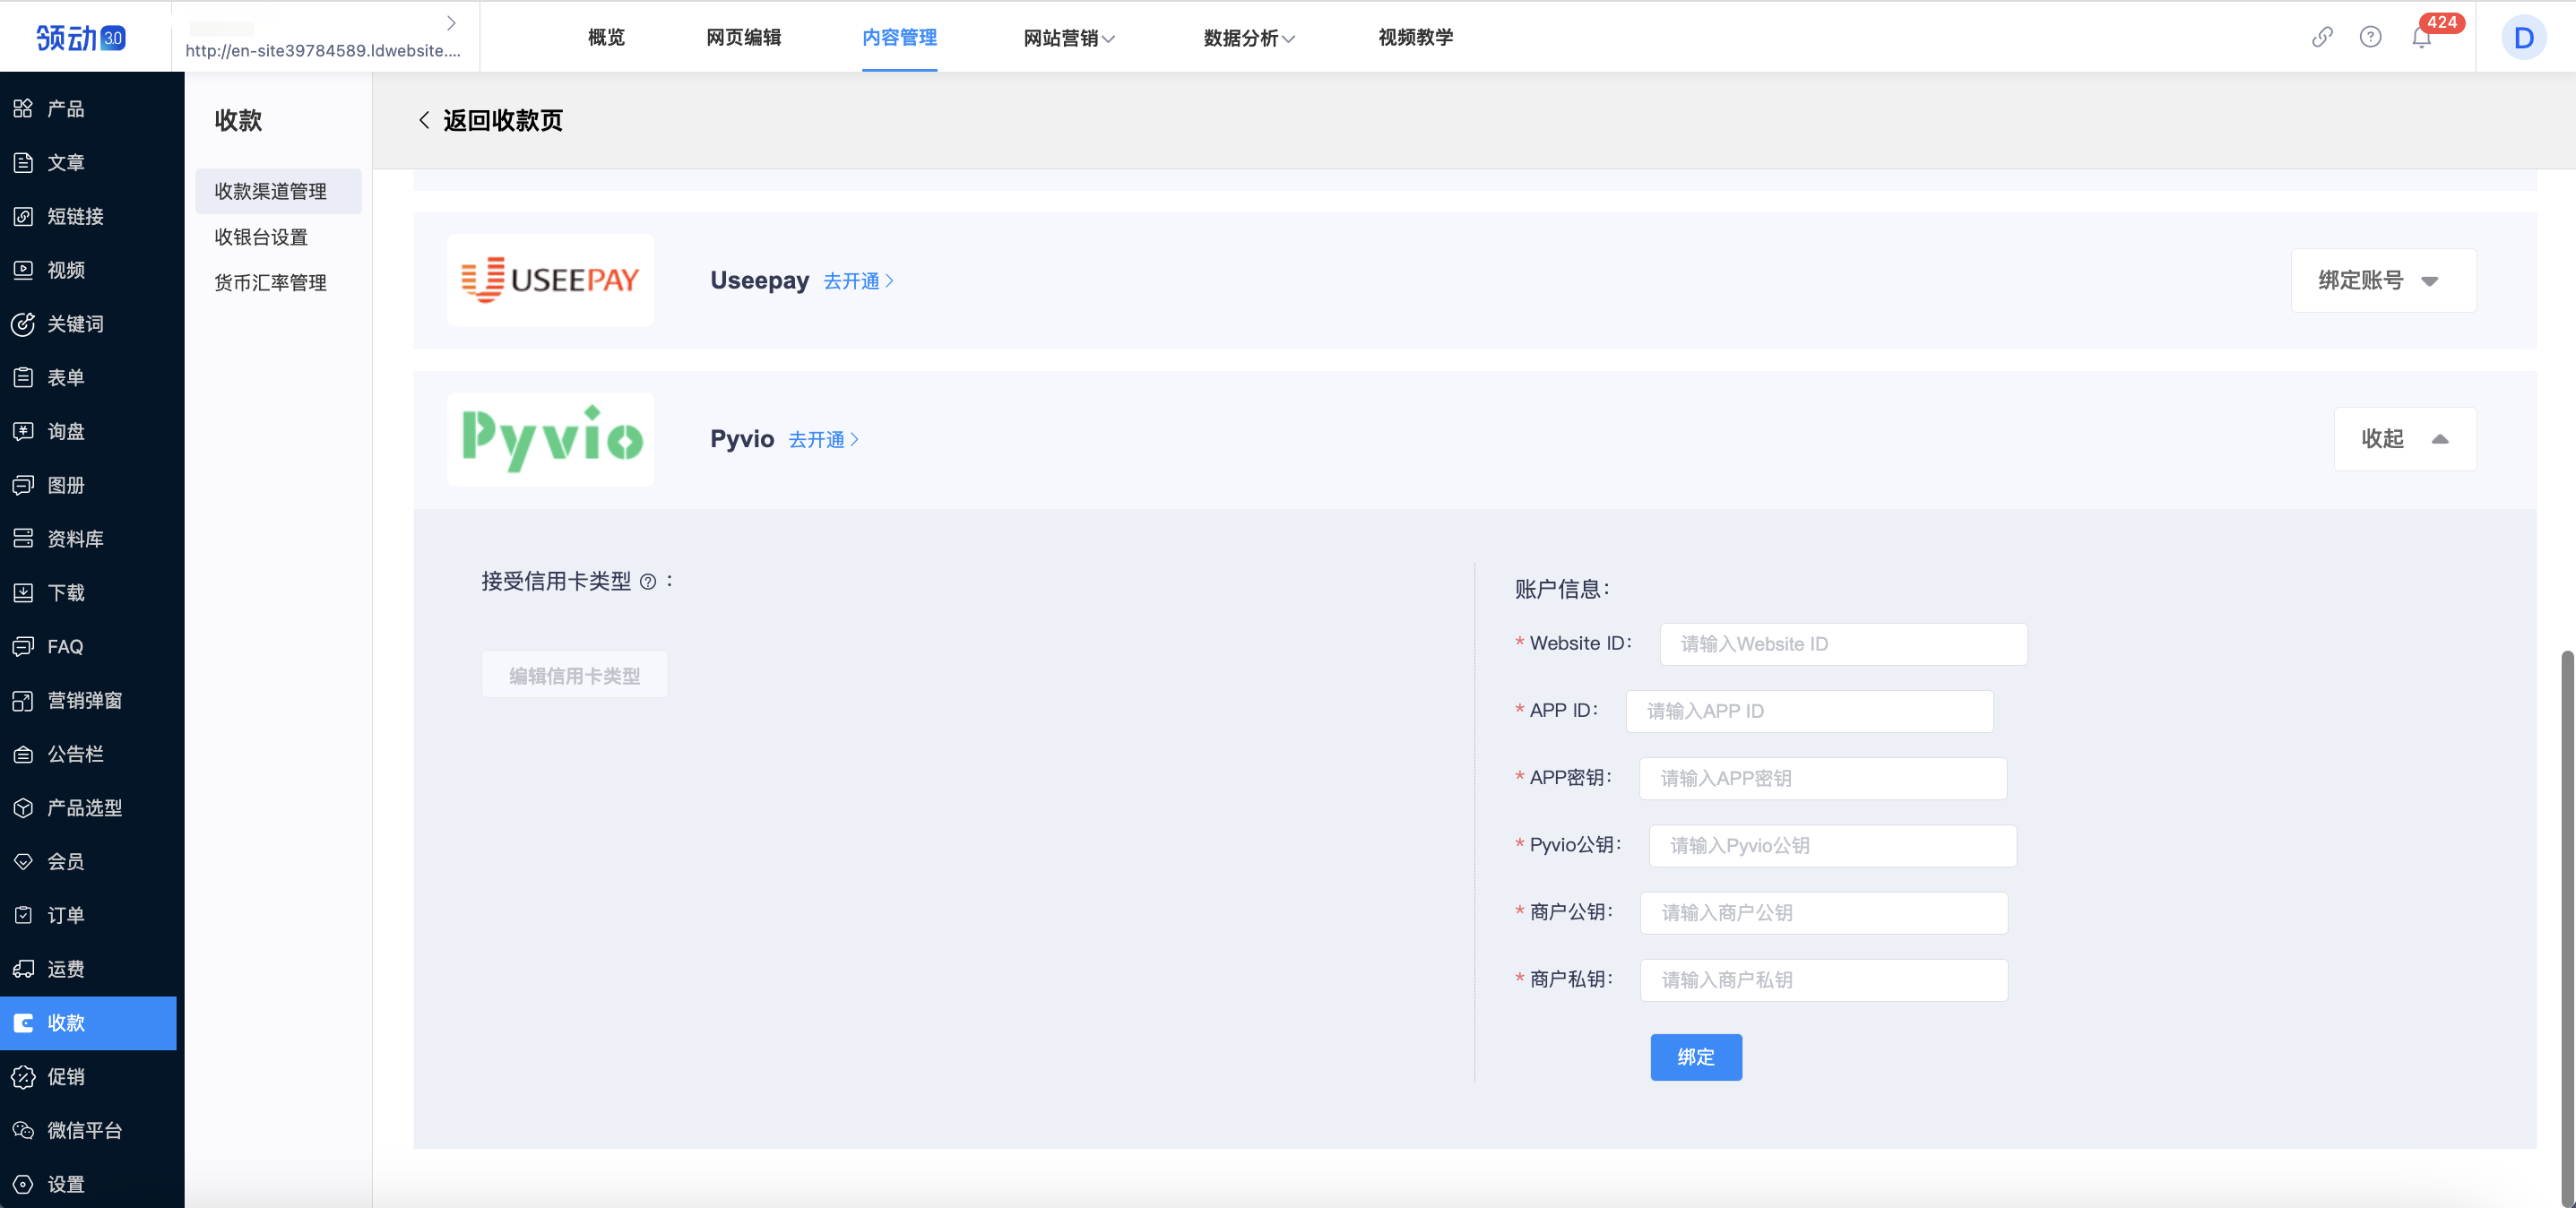The width and height of the screenshot is (2576, 1208).
Task: Collapse the Pyvio panel via 收起
Action: [2404, 439]
